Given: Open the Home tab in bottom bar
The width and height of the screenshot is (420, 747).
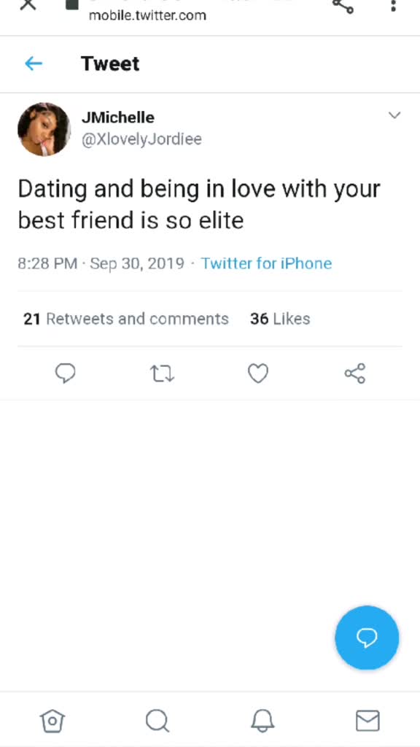Looking at the screenshot, I should coord(52,720).
